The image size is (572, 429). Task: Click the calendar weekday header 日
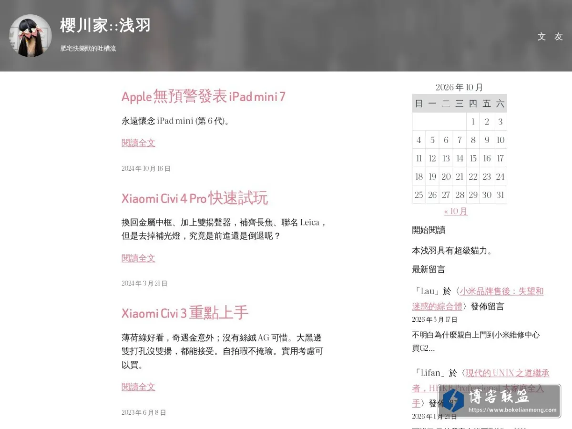point(419,103)
